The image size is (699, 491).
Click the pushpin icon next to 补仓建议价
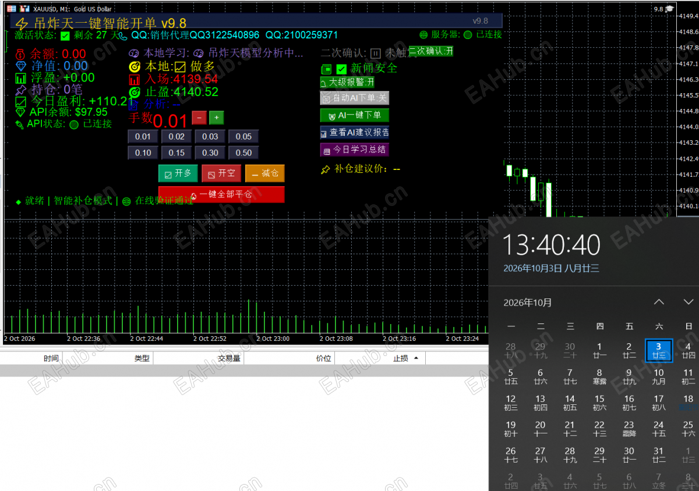(x=326, y=170)
